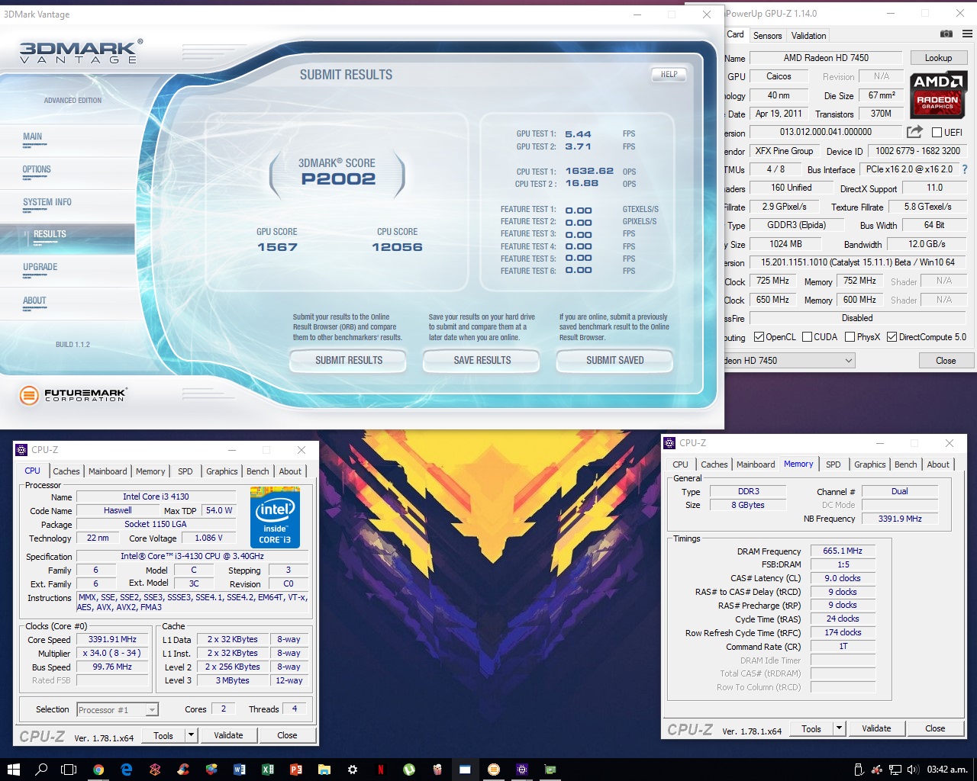
Task: Open the GPU-Z hamburger menu icon
Action: pos(967,34)
